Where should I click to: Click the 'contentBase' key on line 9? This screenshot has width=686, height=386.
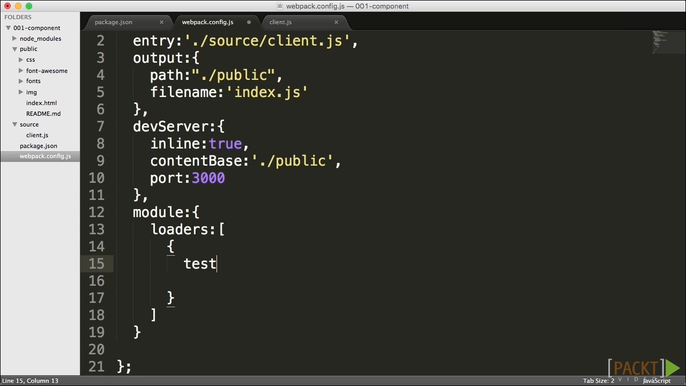pyautogui.click(x=196, y=161)
